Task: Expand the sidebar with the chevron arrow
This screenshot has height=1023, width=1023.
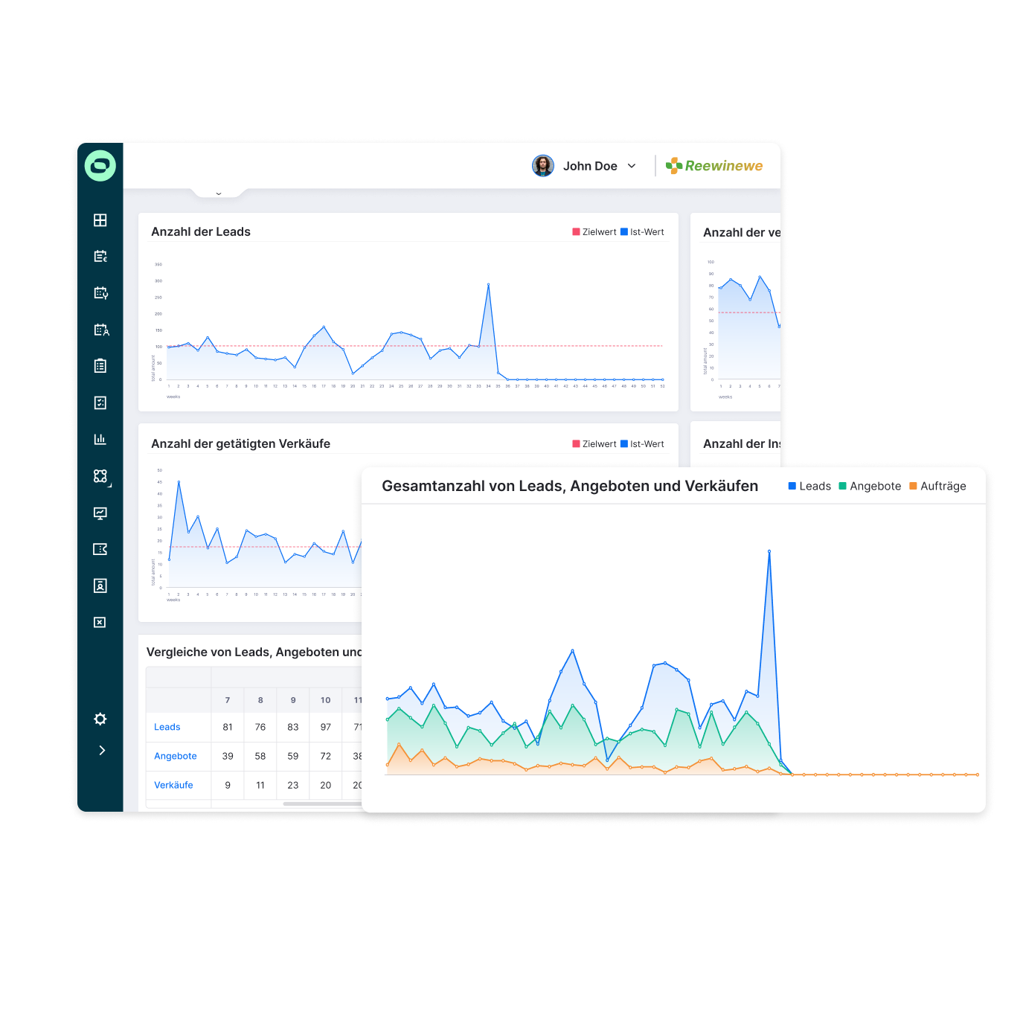Action: click(x=102, y=750)
